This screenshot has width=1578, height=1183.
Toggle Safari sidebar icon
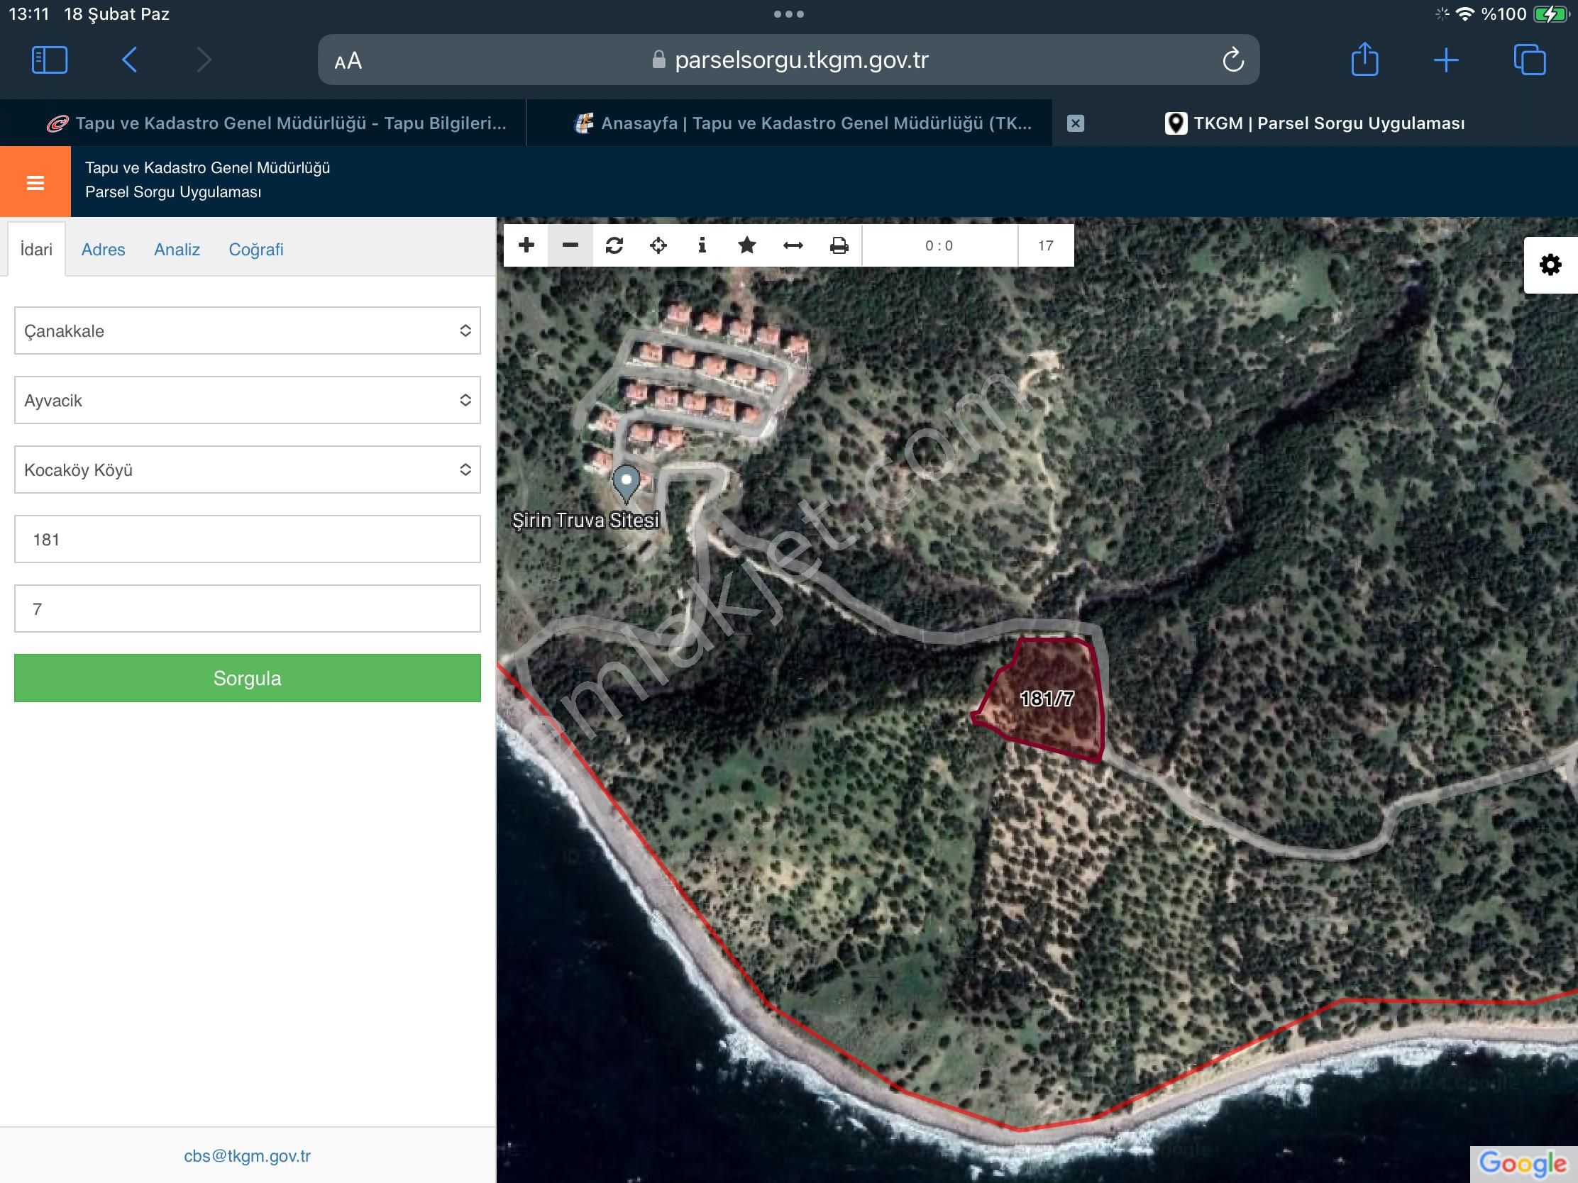tap(50, 60)
